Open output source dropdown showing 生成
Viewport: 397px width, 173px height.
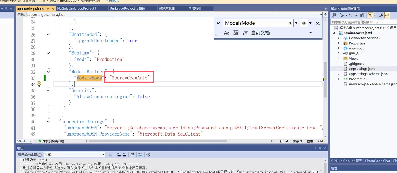[103, 155]
